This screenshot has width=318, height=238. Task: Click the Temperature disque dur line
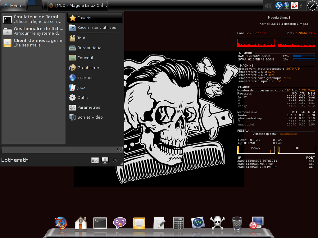click(x=261, y=81)
